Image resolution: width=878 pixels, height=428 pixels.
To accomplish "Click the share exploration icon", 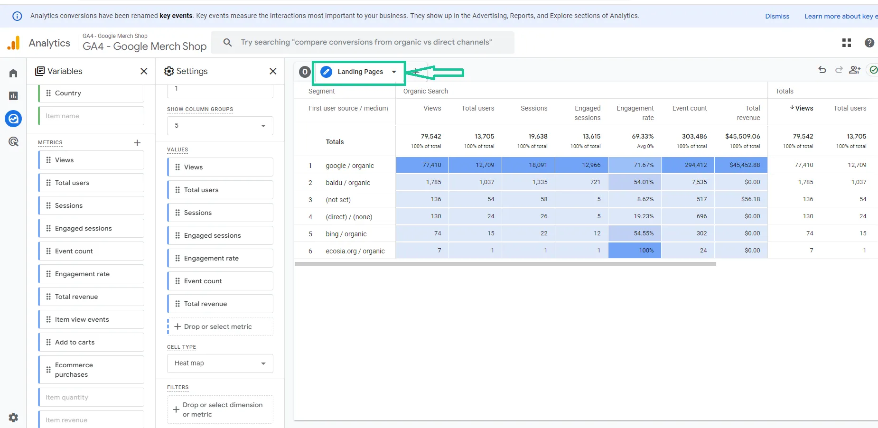I will 855,70.
